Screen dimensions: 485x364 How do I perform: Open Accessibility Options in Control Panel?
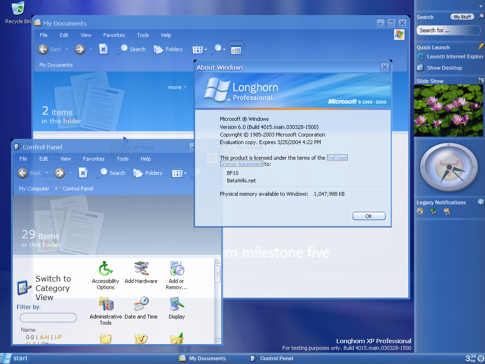click(x=105, y=269)
